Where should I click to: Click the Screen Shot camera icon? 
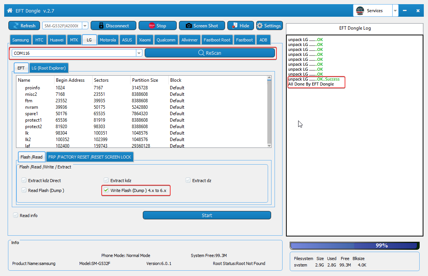pyautogui.click(x=188, y=26)
